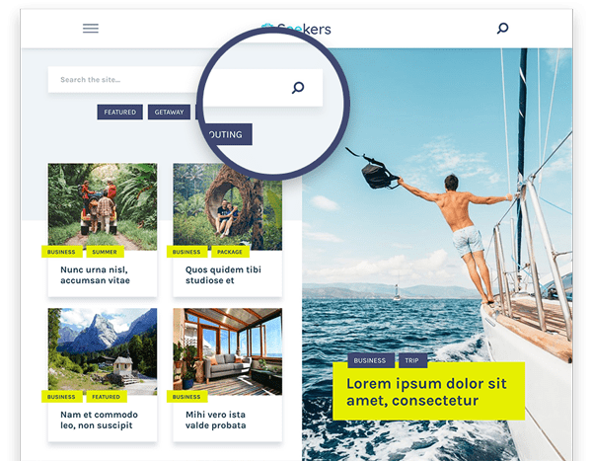Click the magnifier icon in search field
The height and width of the screenshot is (461, 592).
(x=298, y=88)
